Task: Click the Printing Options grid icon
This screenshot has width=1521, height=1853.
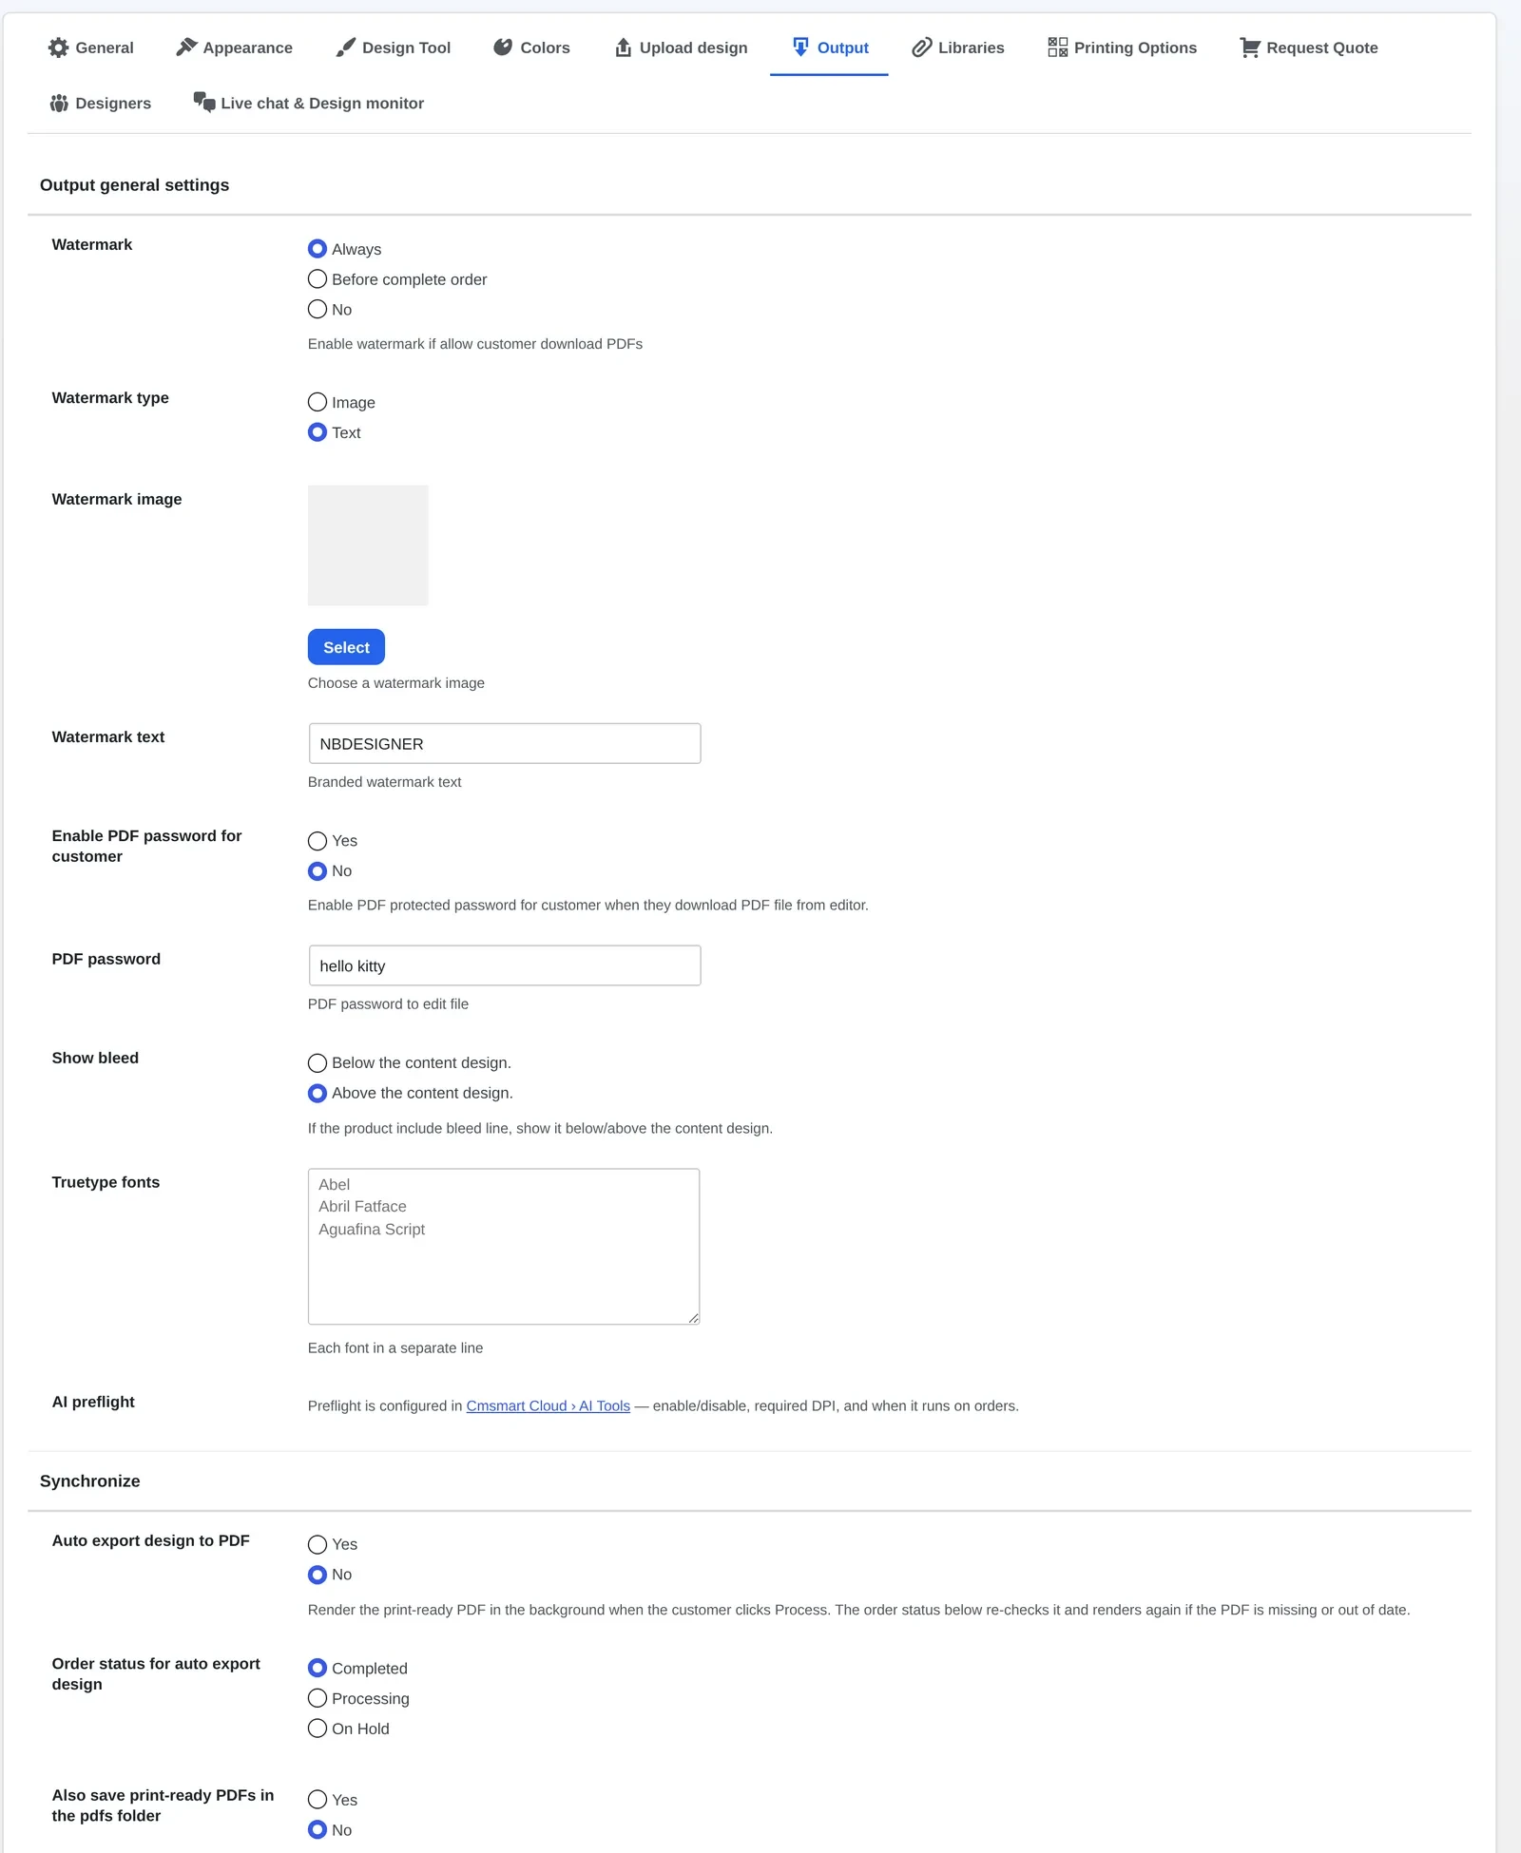Action: [1057, 48]
